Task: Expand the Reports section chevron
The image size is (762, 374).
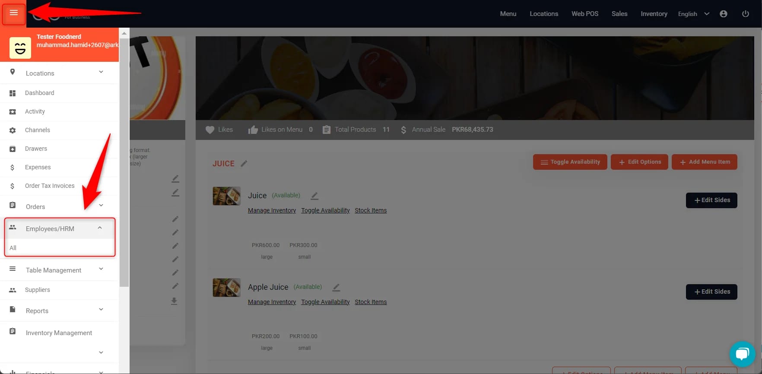Action: (101, 309)
